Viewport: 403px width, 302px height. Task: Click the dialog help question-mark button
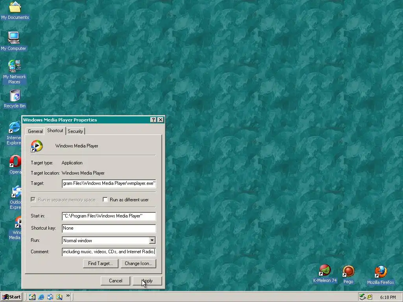coord(153,120)
